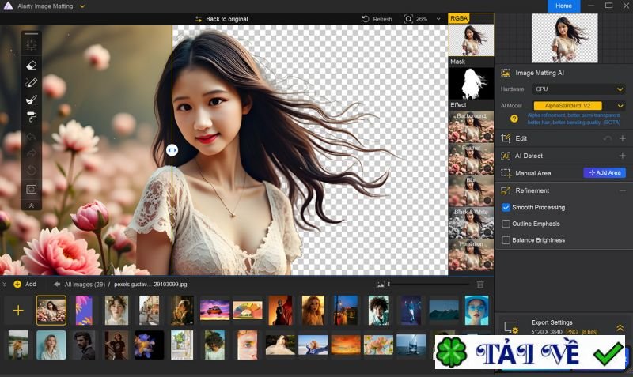Enable the Outline Emphasis checkbox

point(506,224)
